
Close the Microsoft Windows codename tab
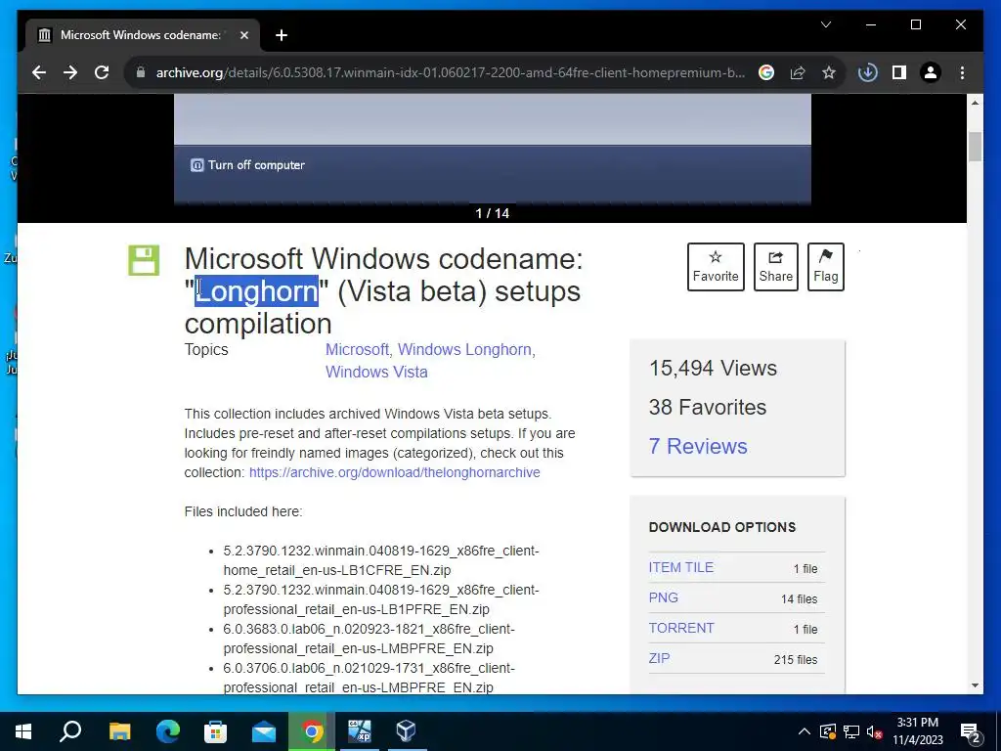click(243, 35)
